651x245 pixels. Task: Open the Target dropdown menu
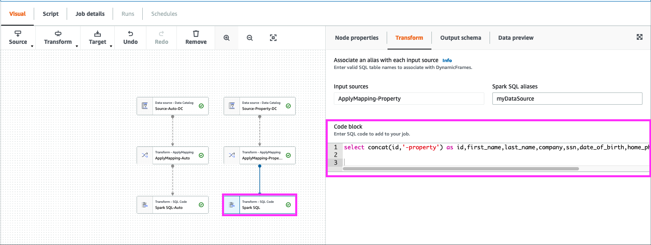[x=98, y=38]
